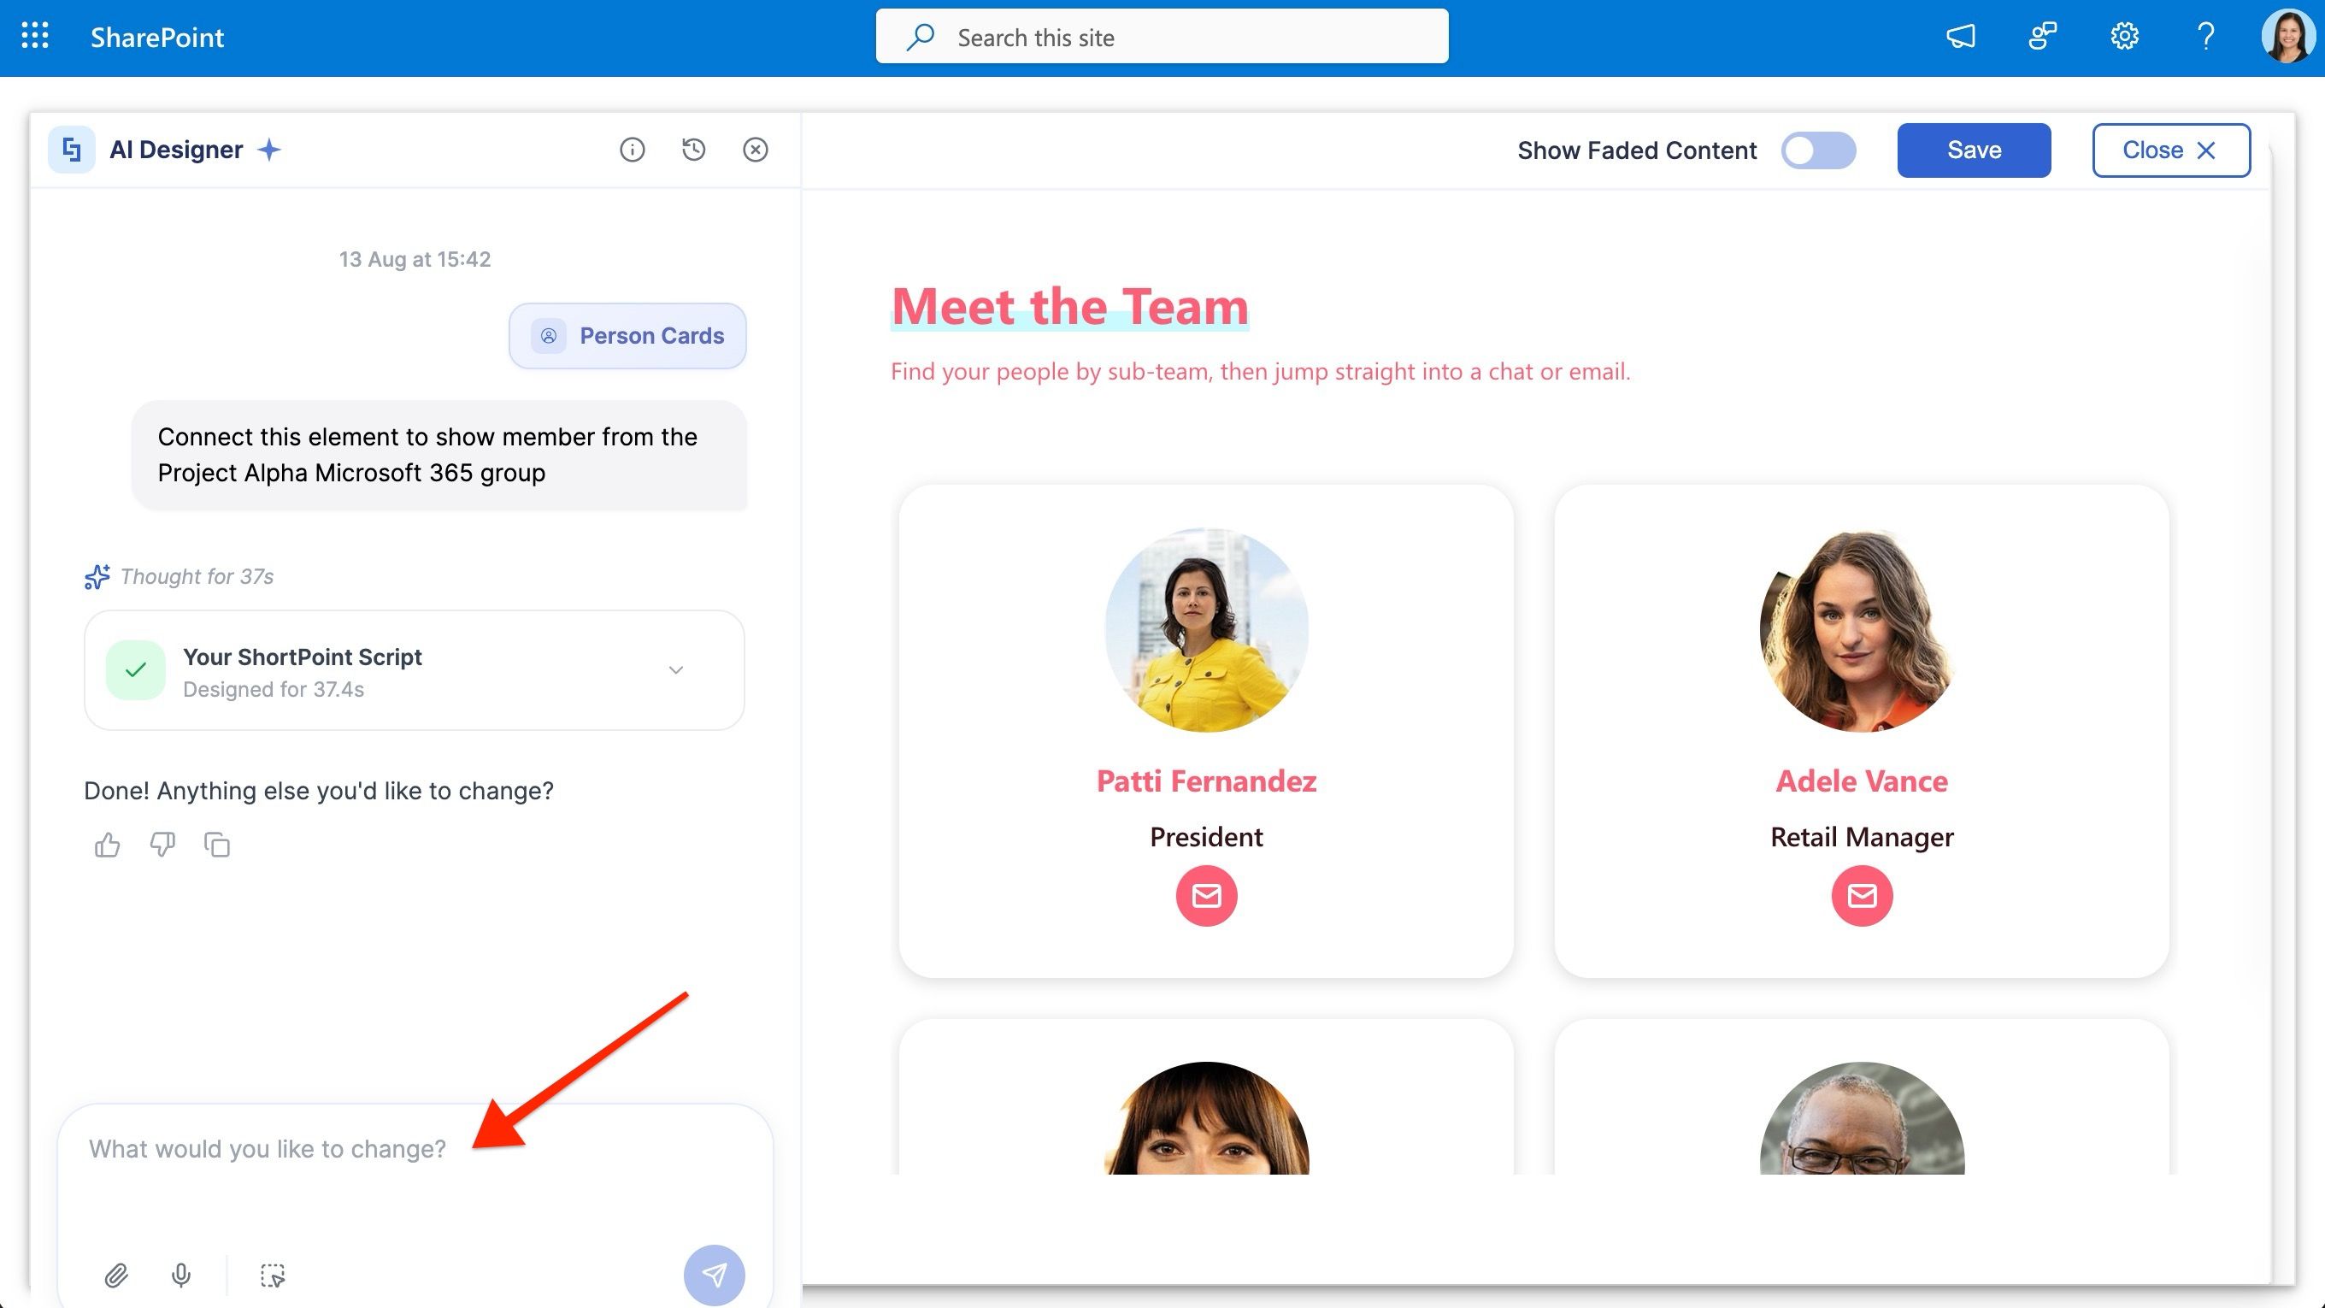Toggle the Show Faded Content switch
This screenshot has width=2325, height=1308.
click(1818, 150)
